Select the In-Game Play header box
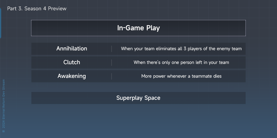Image resolution: width=277 pixels, height=138 pixels. (x=138, y=28)
